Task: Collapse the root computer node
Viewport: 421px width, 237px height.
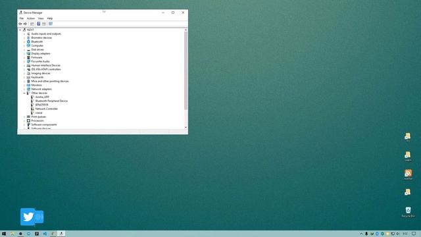Action: click(20, 30)
